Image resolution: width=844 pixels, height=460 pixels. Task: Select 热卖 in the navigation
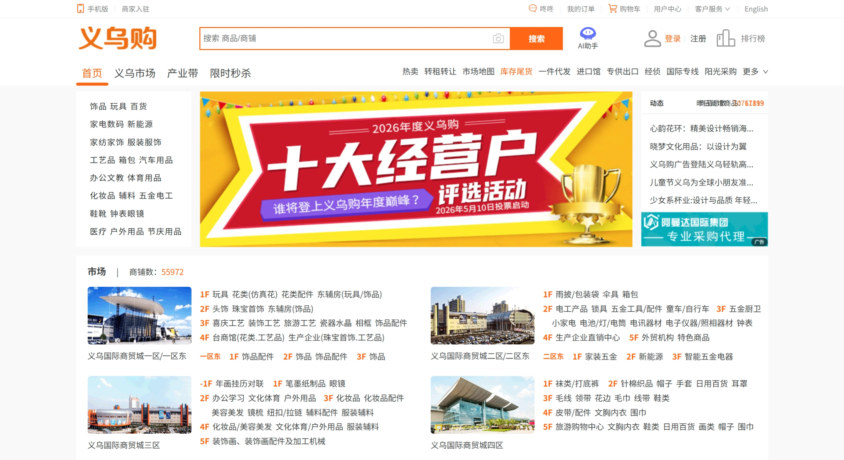[410, 72]
